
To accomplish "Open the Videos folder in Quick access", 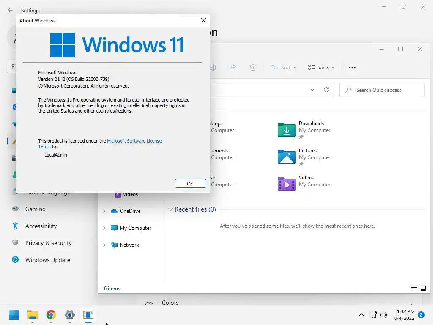I will pyautogui.click(x=304, y=184).
